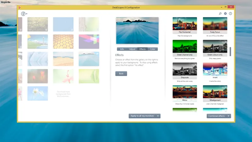Select the Invert effect thumbnail

pos(215,69)
